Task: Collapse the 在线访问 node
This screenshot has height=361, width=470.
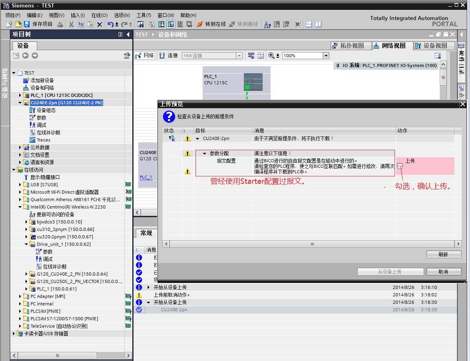Action: coord(14,170)
